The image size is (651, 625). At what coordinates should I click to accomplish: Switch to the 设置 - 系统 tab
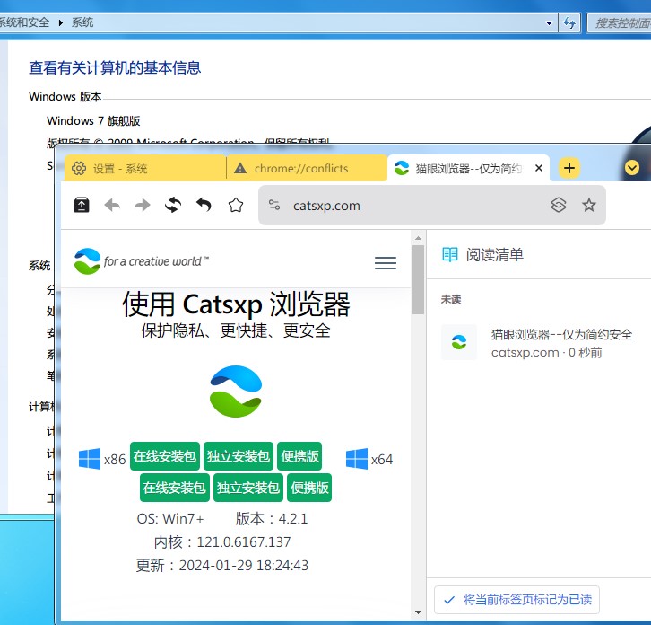(144, 168)
